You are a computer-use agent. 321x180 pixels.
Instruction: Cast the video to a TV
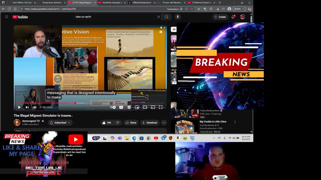tap(153, 107)
